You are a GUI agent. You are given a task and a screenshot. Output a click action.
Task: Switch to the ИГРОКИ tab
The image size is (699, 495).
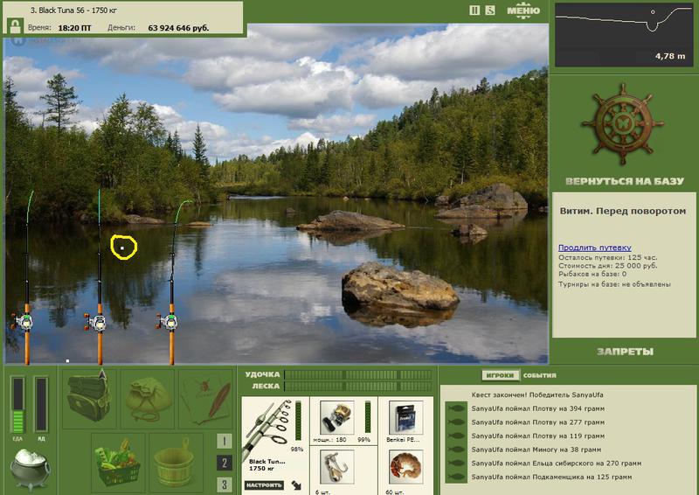[x=500, y=375]
